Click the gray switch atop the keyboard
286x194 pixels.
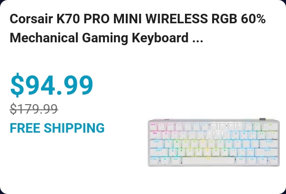[x=262, y=119]
